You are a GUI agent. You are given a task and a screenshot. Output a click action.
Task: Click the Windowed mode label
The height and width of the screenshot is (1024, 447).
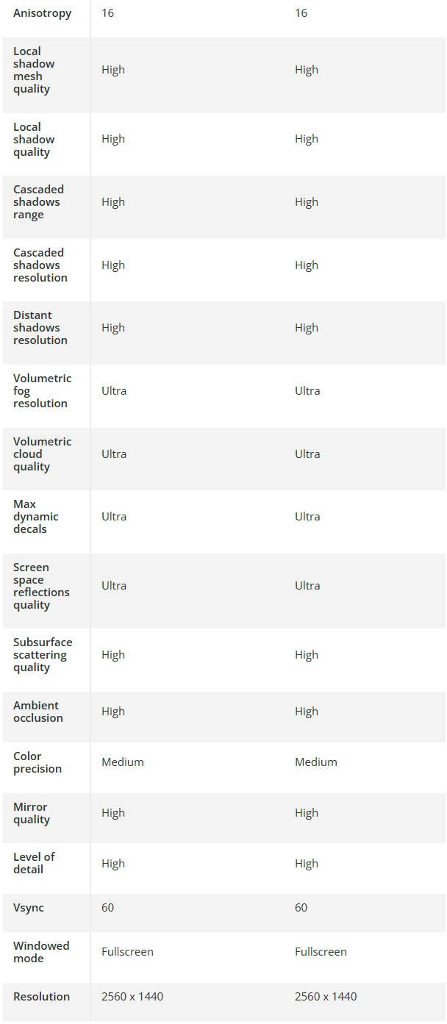tap(41, 952)
